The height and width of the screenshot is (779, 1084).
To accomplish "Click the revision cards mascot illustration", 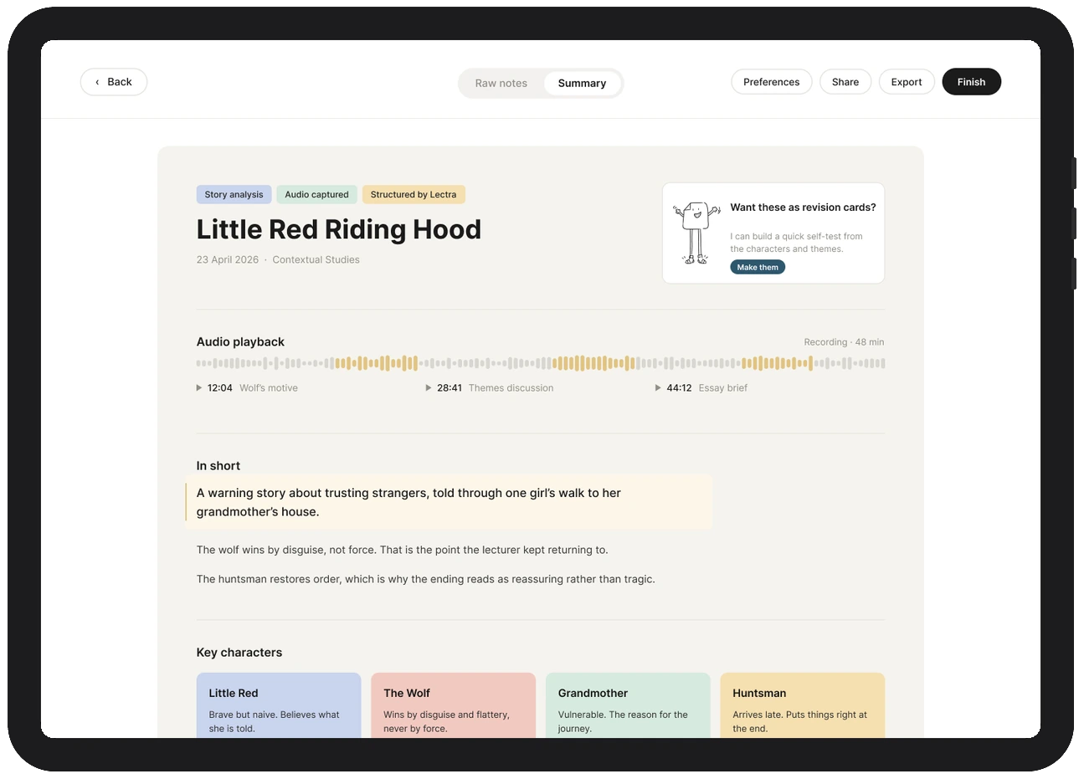I will 696,233.
